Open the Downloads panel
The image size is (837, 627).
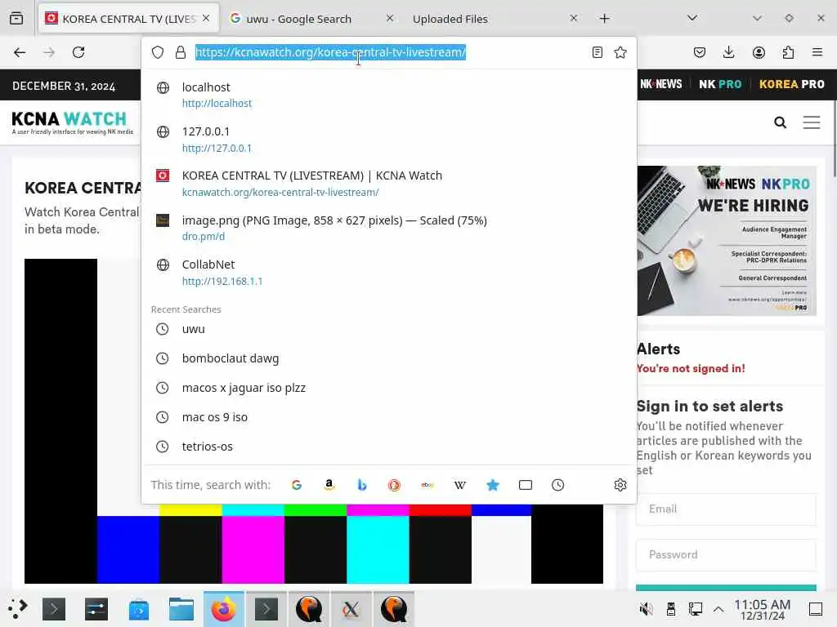pyautogui.click(x=728, y=52)
